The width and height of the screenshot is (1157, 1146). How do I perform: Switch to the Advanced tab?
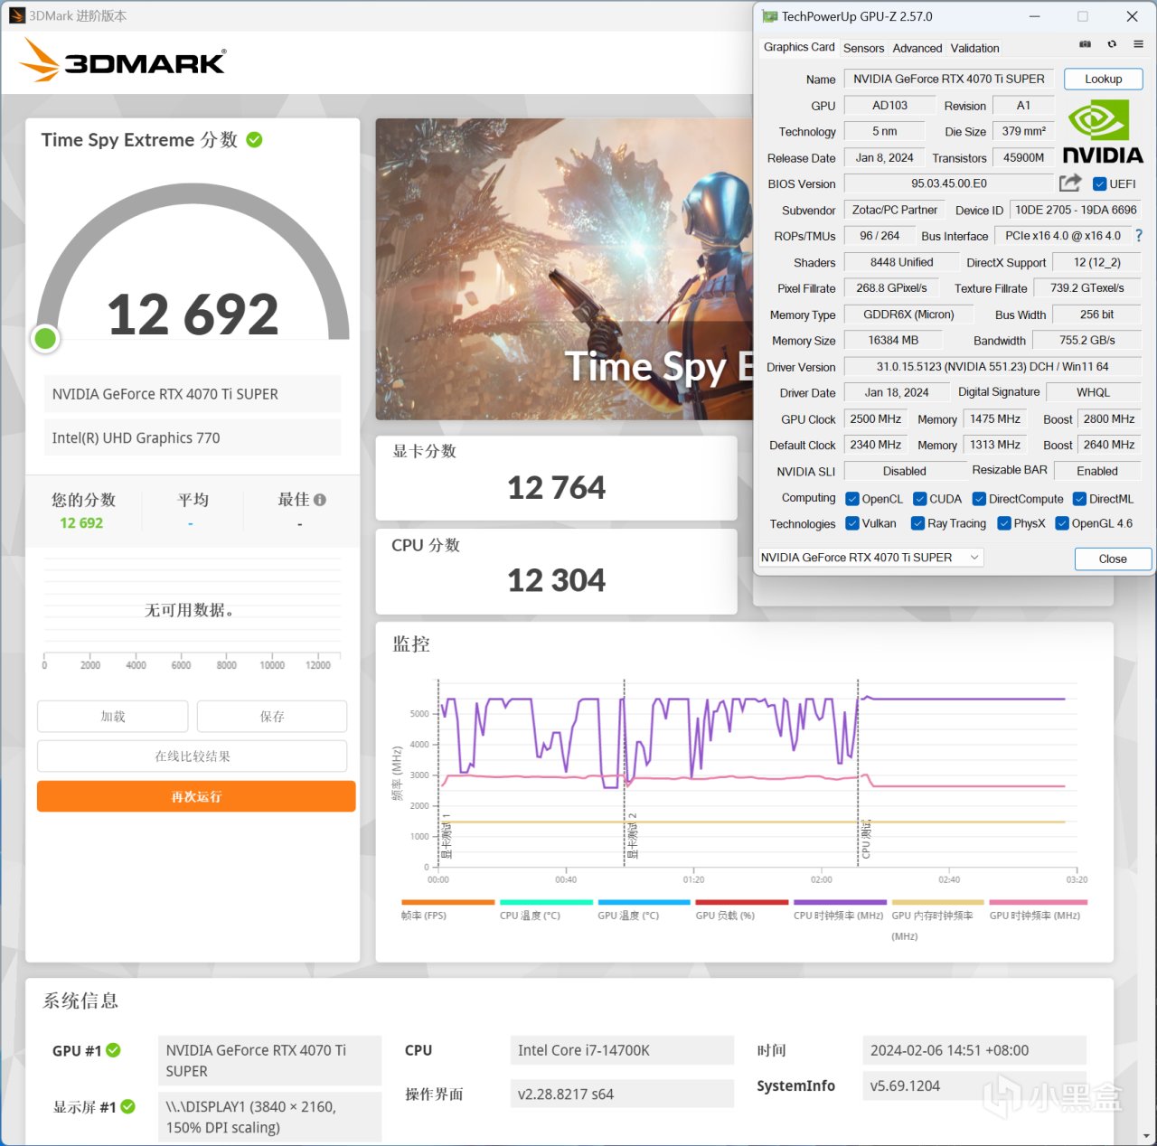click(917, 48)
